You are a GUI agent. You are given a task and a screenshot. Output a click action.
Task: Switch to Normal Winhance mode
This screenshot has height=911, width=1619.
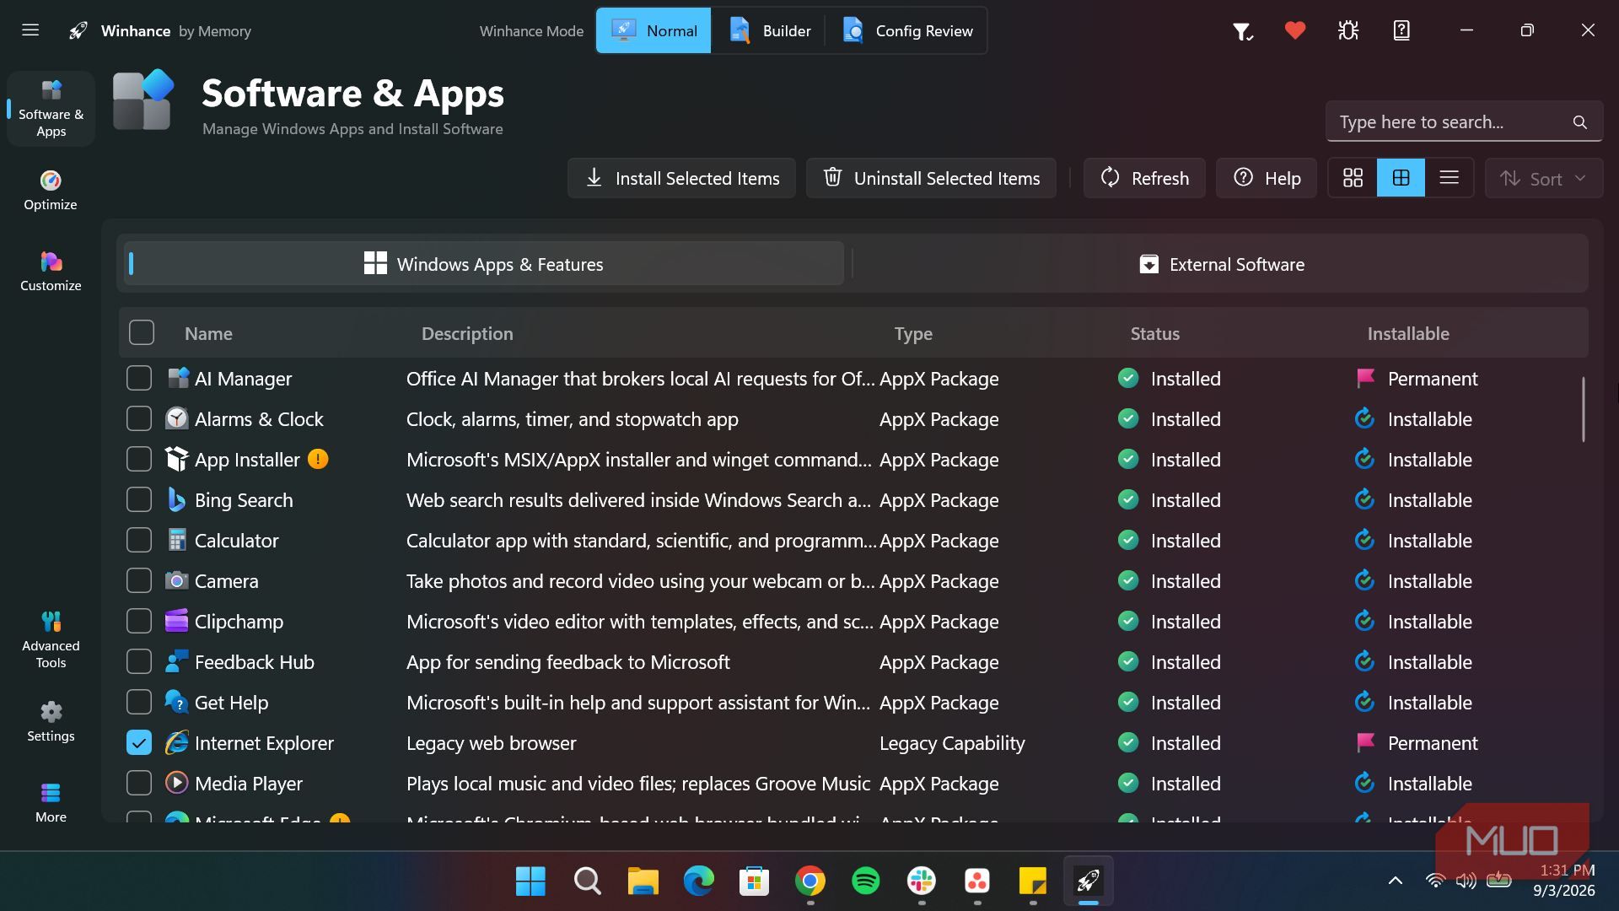click(654, 30)
